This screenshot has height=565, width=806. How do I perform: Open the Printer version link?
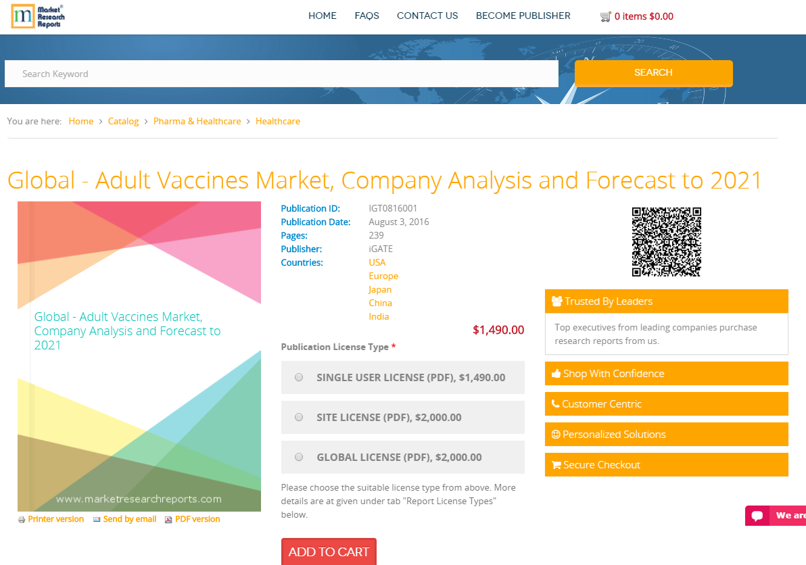pos(55,519)
